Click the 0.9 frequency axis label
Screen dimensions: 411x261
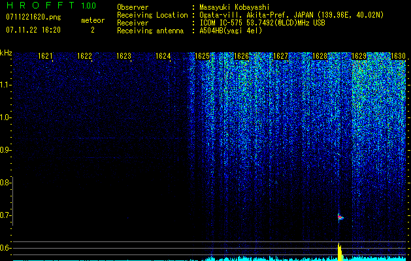coord(5,150)
